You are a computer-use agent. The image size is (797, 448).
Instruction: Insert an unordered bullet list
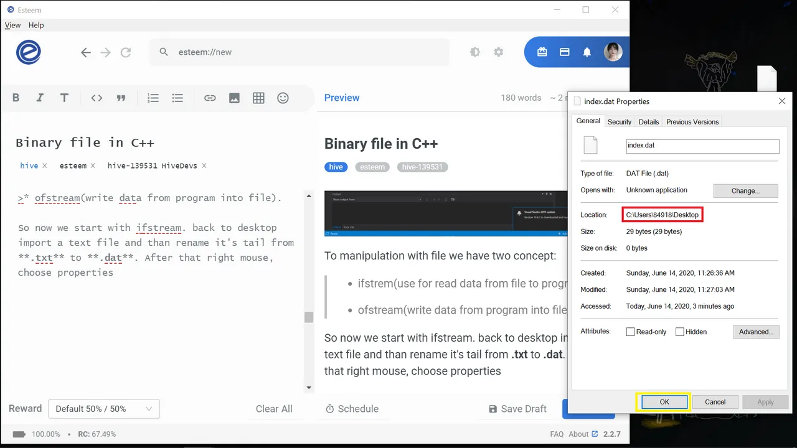point(177,98)
